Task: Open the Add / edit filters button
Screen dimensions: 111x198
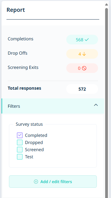Action: (53, 182)
